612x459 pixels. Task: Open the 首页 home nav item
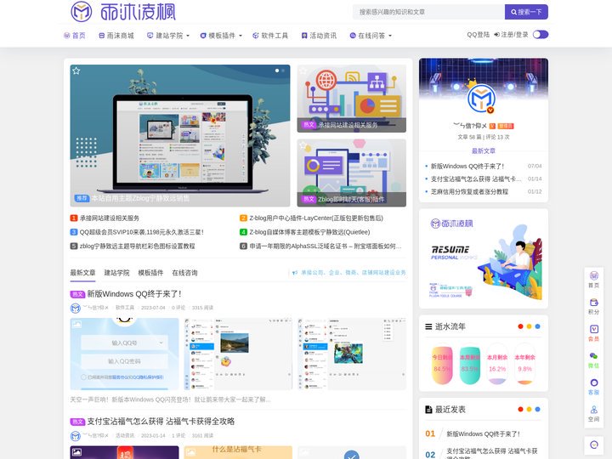[75, 36]
